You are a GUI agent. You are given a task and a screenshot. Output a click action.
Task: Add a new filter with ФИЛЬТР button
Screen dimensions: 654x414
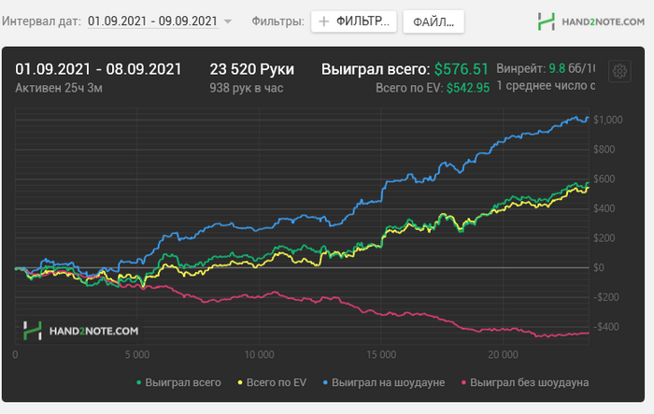click(x=354, y=21)
